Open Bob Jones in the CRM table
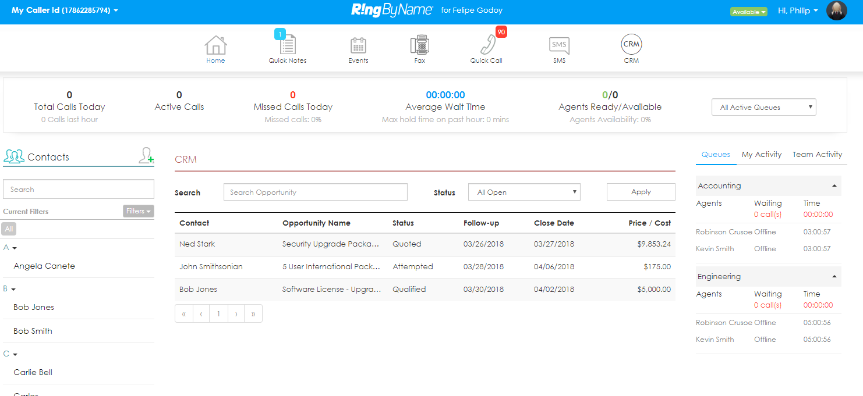This screenshot has height=396, width=863. (x=198, y=289)
